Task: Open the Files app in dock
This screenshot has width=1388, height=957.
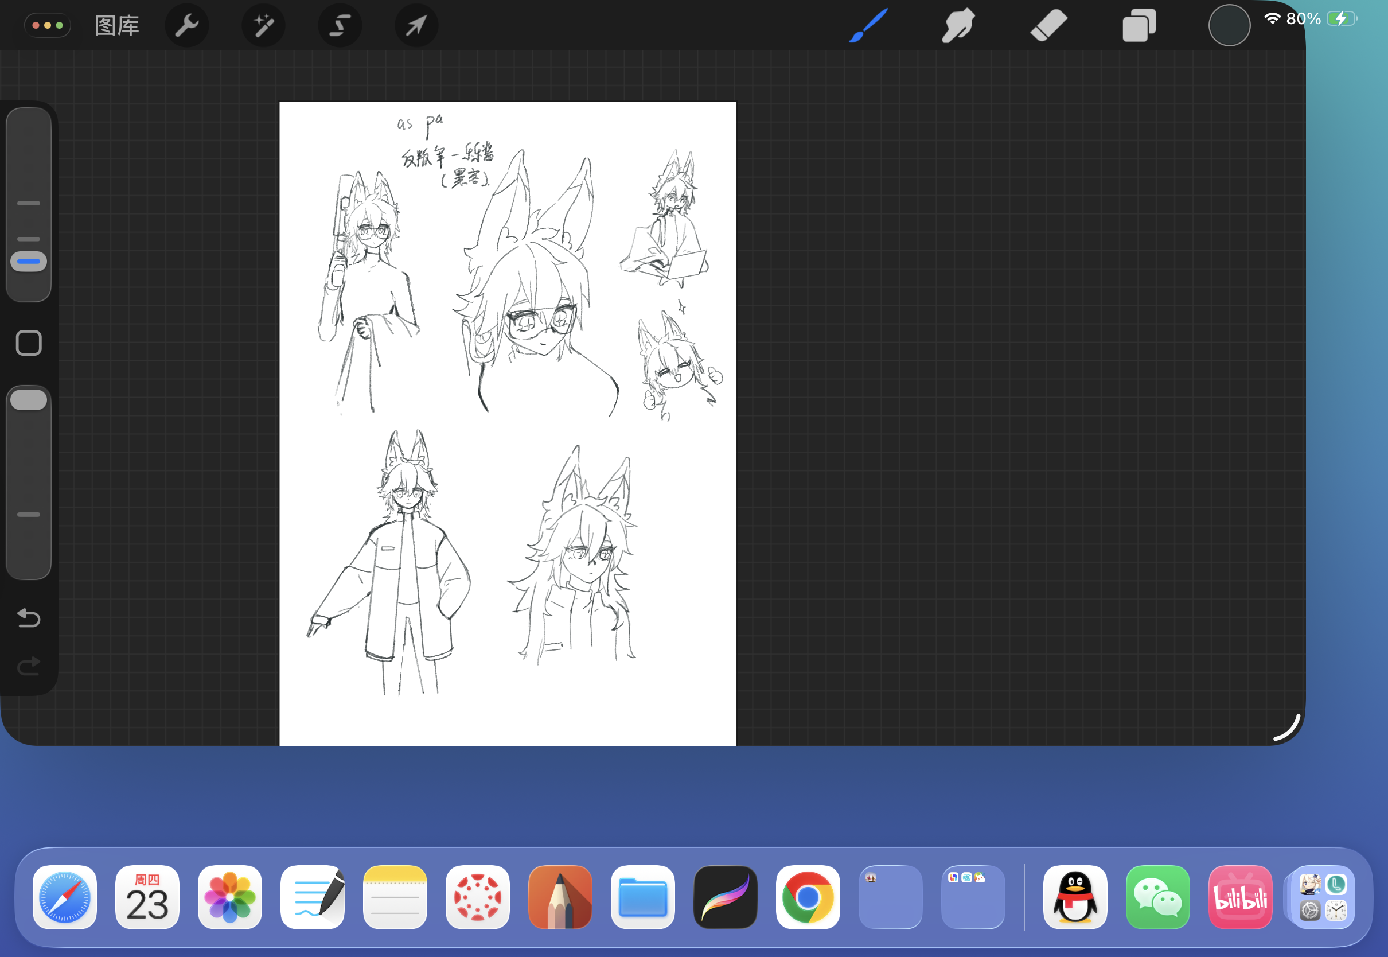Action: (x=643, y=897)
